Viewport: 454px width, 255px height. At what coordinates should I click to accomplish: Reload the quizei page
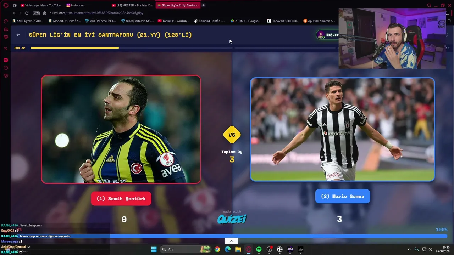(x=27, y=13)
